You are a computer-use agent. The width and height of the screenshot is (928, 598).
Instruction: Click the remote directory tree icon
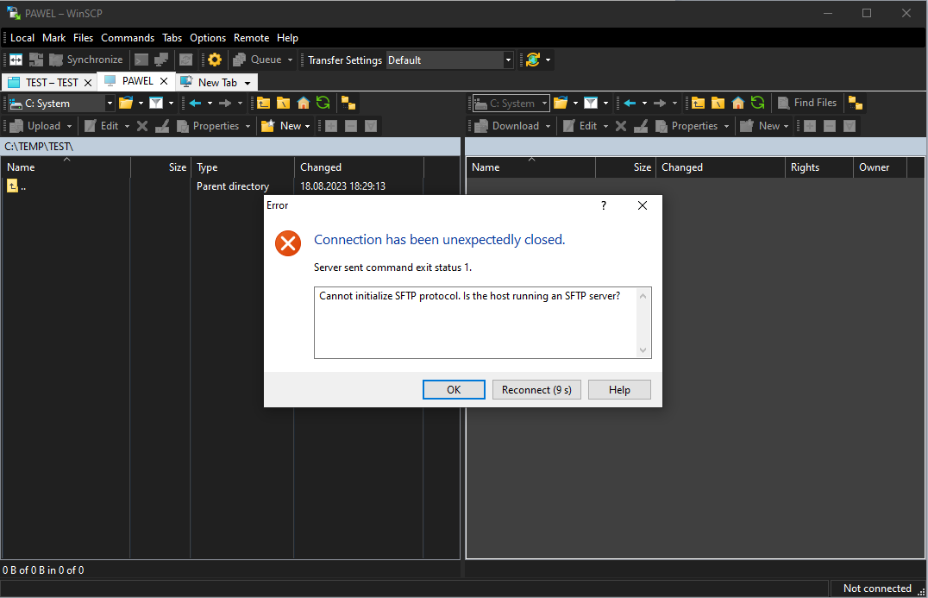[856, 103]
